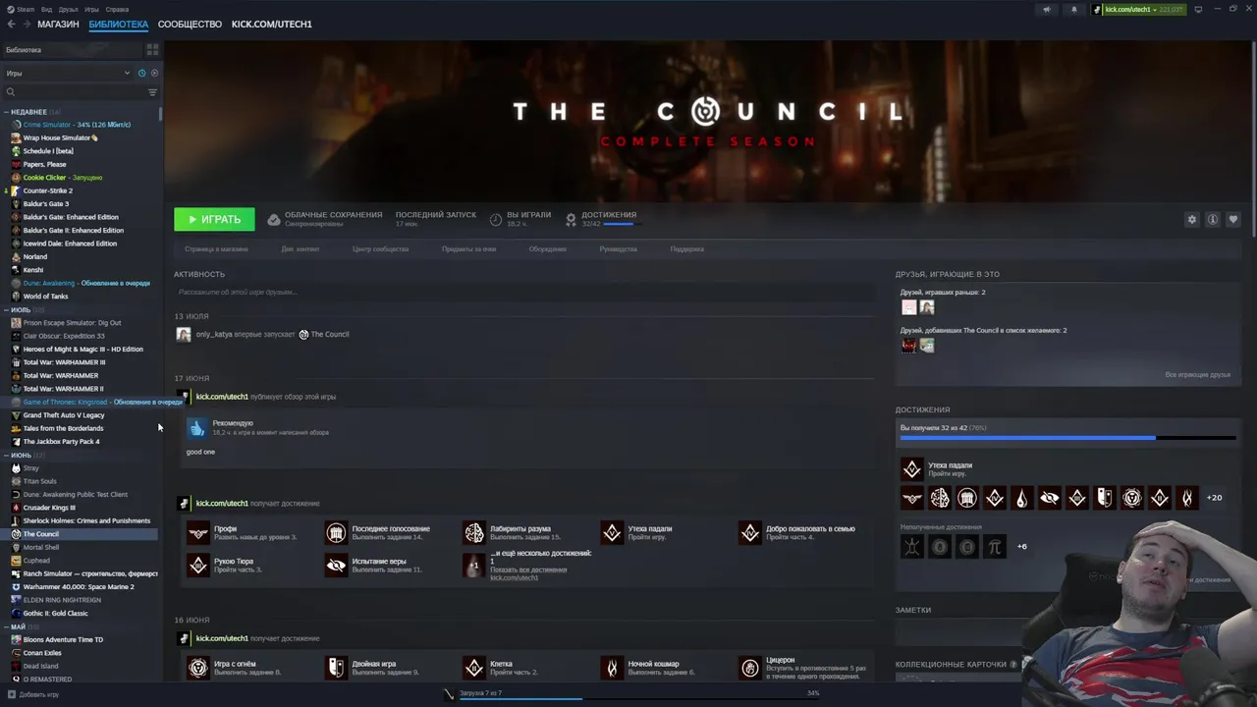
Task: Click the Последнее голосование achievement icon
Action: 336,532
